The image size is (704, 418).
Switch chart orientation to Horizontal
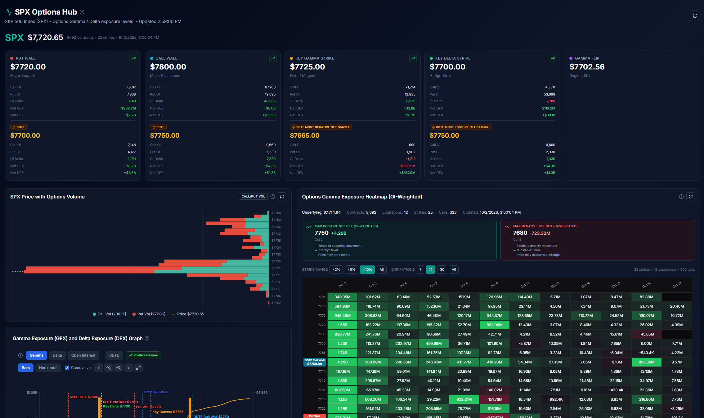click(48, 368)
